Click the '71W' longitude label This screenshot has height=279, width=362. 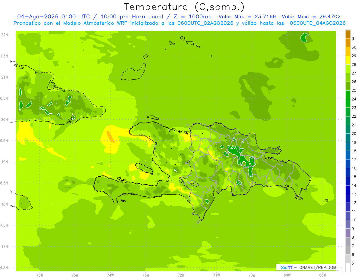click(216, 275)
